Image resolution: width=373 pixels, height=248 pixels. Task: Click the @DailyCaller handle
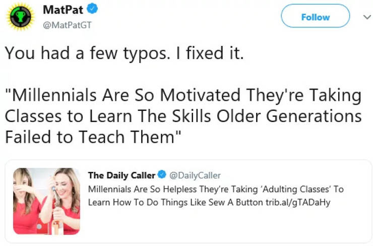(195, 175)
